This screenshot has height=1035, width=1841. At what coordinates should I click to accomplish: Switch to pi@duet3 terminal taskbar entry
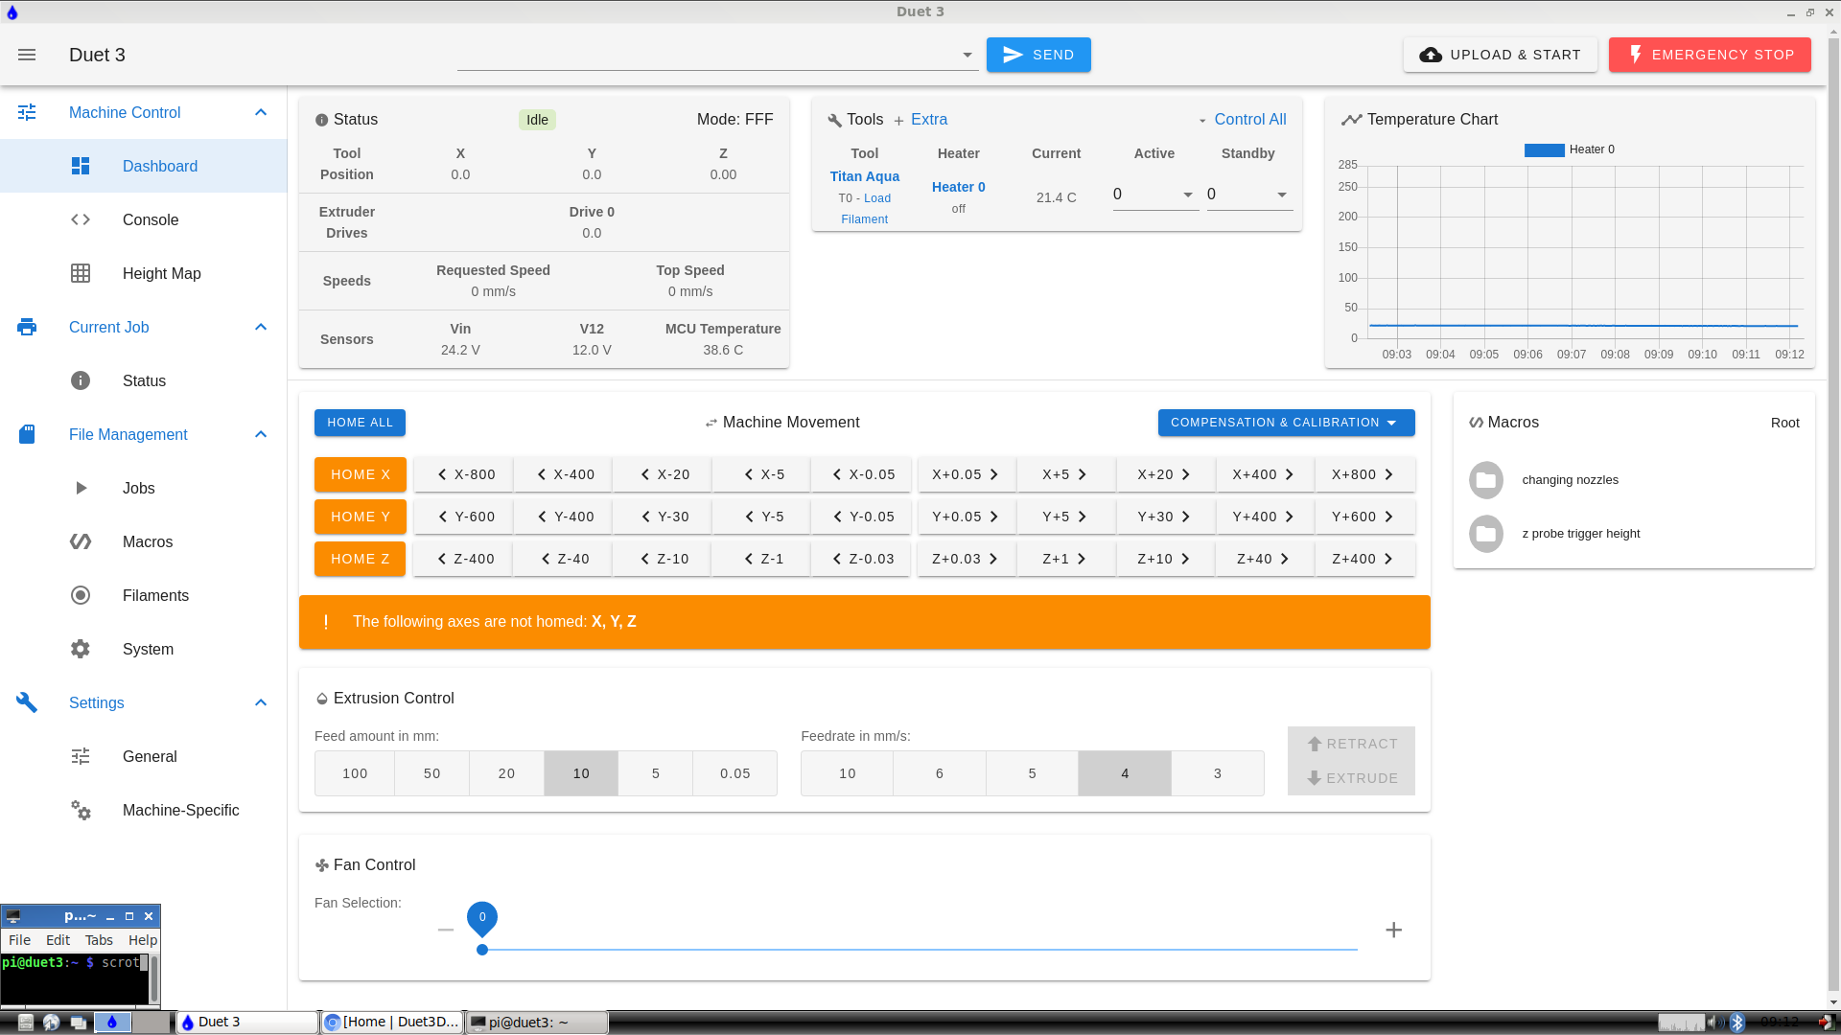[536, 1023]
